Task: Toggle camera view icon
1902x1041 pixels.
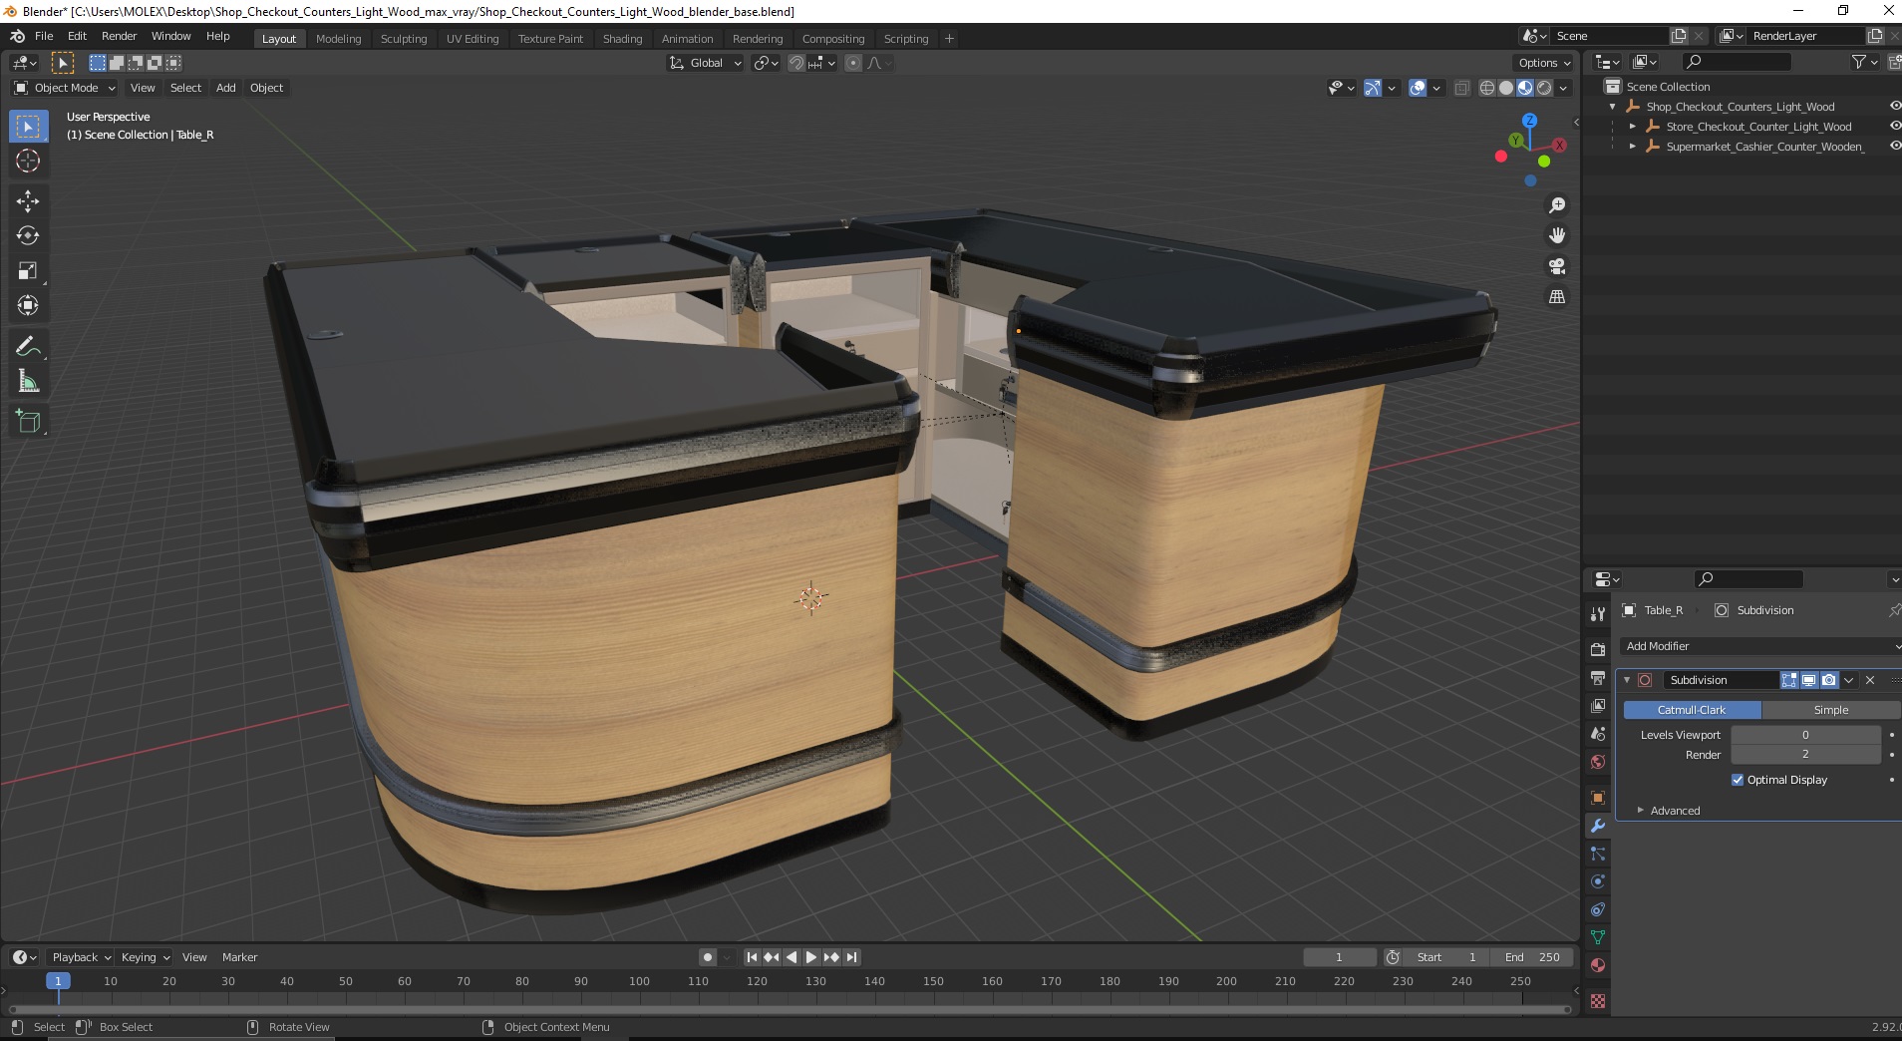Action: tap(1557, 266)
